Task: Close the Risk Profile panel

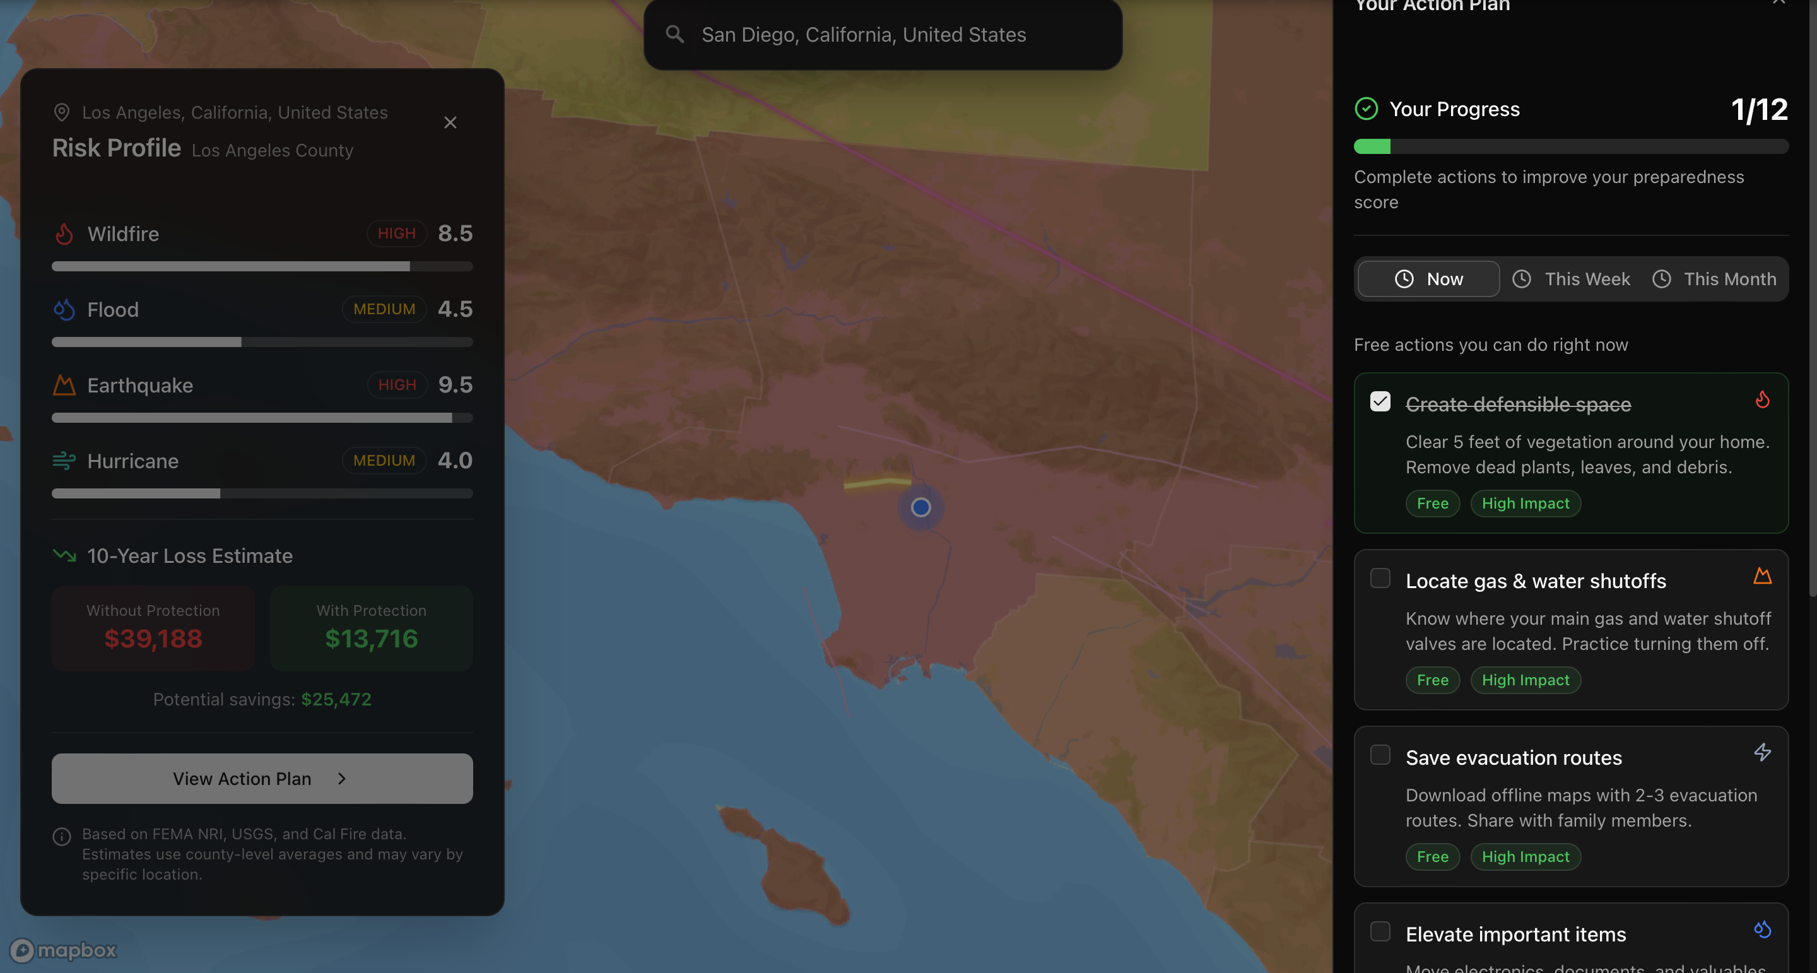Action: 450,123
